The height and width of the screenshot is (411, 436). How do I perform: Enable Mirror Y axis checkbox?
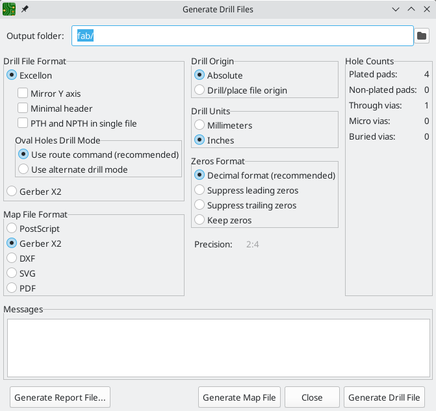click(49, 93)
